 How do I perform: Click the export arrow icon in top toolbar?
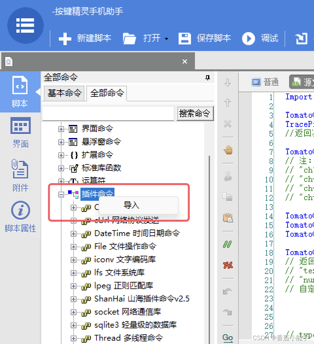pyautogui.click(x=301, y=38)
